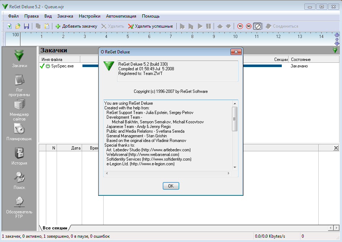Open the Закачки downloads section in sidebar

tap(19, 59)
